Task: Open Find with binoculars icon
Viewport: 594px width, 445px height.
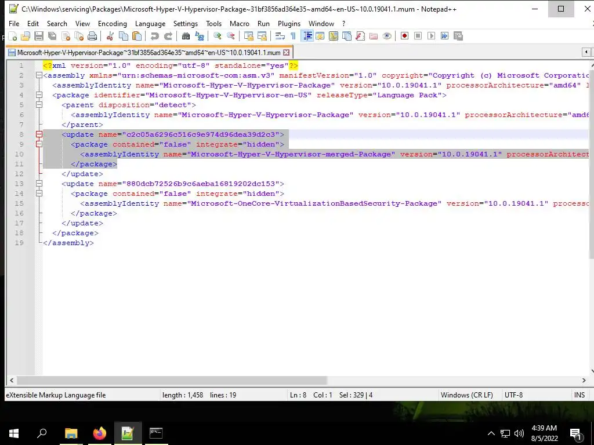Action: [x=186, y=36]
